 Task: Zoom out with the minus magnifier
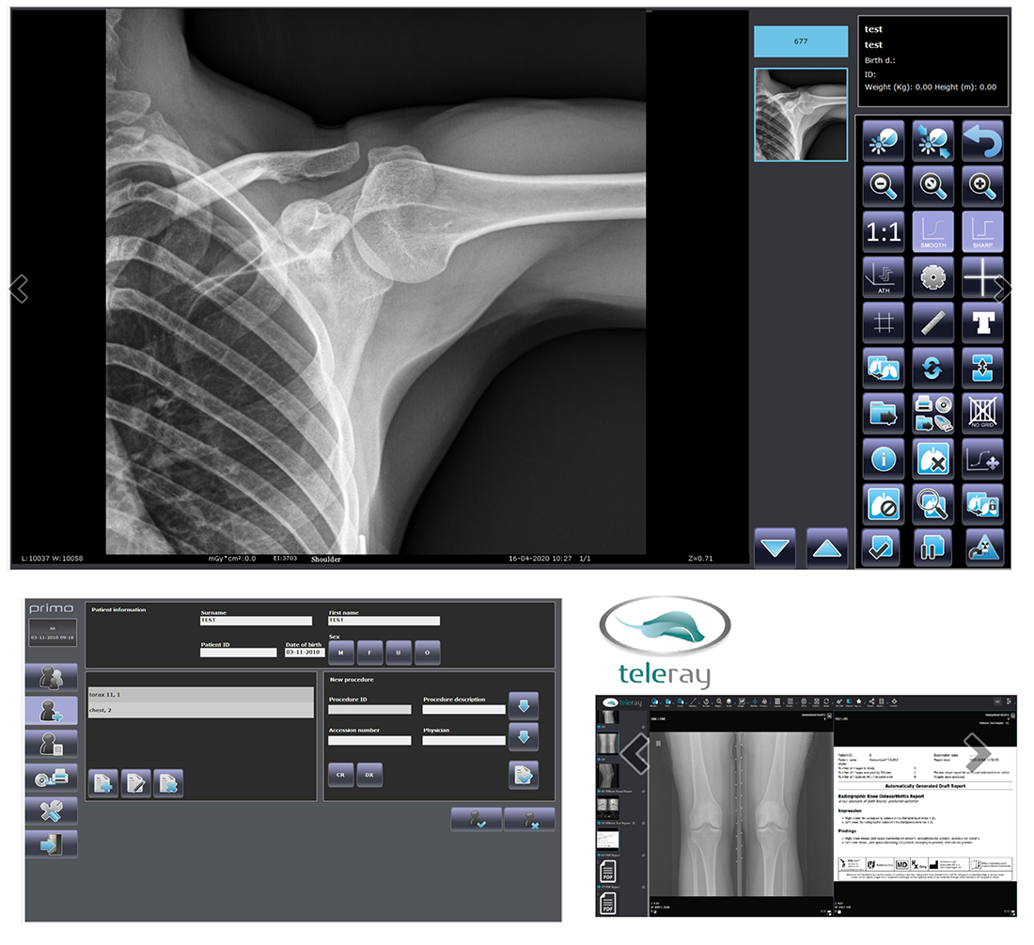[x=884, y=186]
